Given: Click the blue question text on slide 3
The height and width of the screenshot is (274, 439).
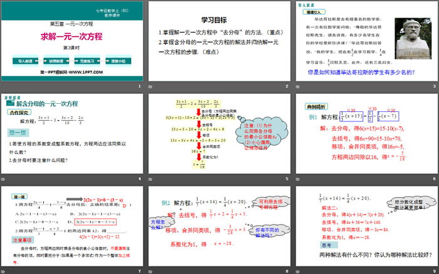Looking at the screenshot, I should coord(361,73).
